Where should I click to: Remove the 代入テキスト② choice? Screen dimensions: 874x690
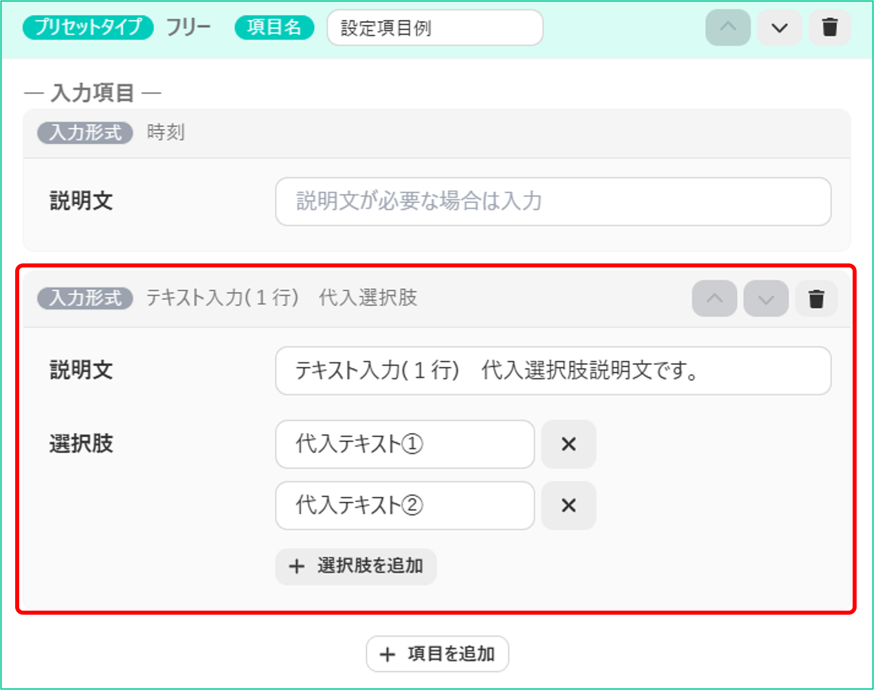pyautogui.click(x=569, y=505)
